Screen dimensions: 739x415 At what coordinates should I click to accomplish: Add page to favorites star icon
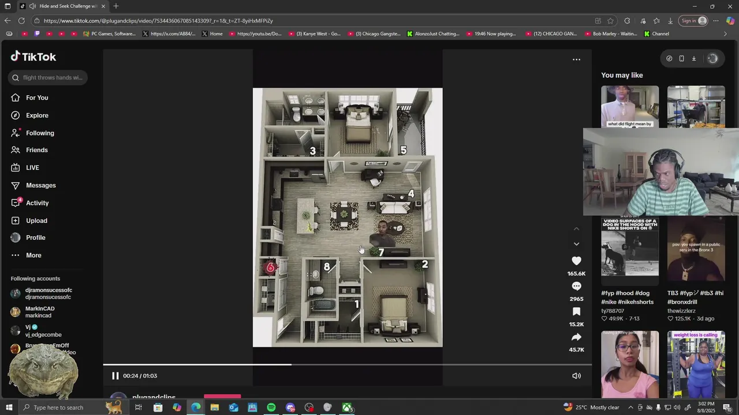611,21
